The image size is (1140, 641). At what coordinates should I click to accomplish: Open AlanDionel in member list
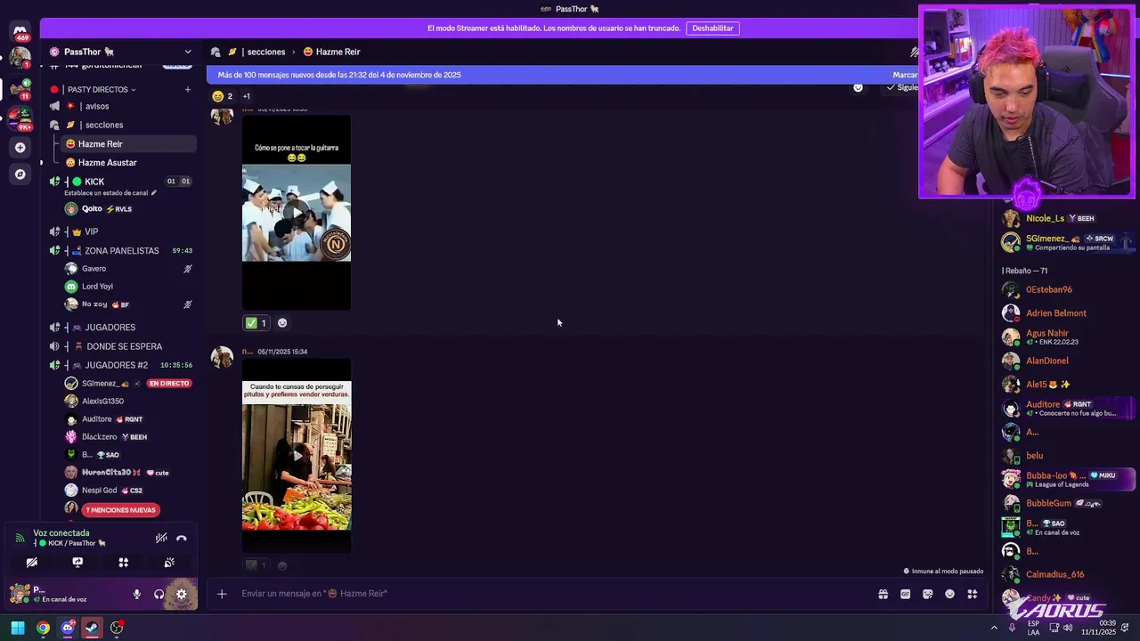[1047, 361]
